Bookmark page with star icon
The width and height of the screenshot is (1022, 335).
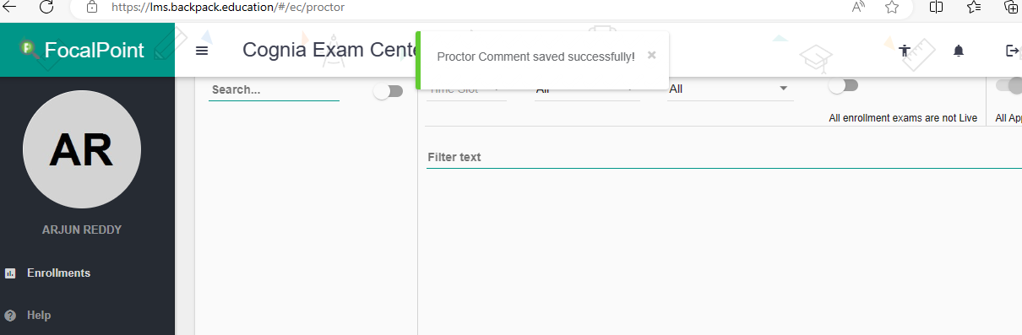pyautogui.click(x=892, y=7)
